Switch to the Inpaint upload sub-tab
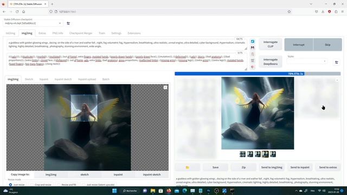 (87, 79)
